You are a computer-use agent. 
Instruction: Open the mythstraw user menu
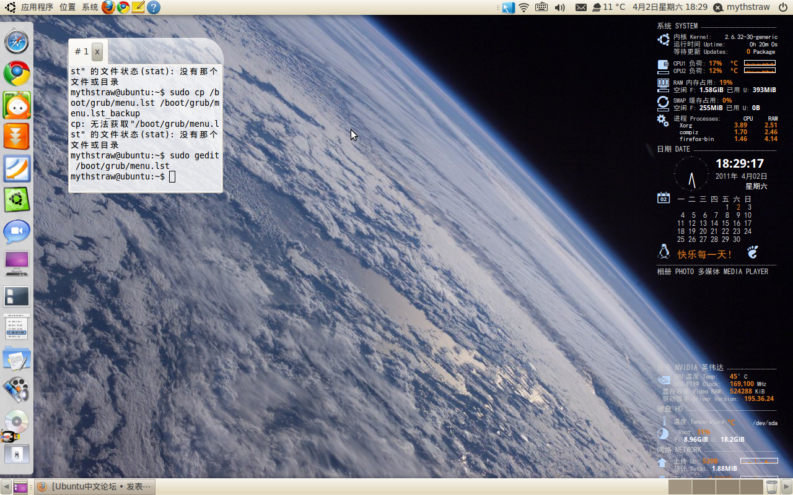[742, 7]
